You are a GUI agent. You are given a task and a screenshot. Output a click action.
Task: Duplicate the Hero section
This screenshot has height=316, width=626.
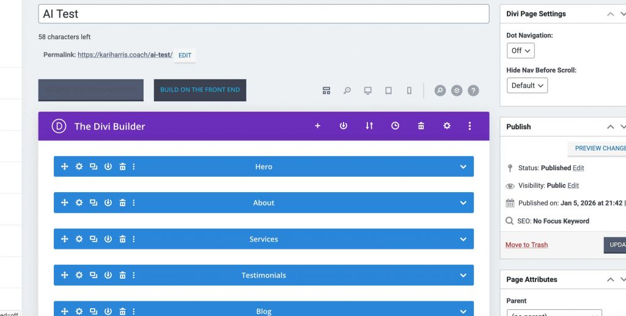pyautogui.click(x=94, y=167)
